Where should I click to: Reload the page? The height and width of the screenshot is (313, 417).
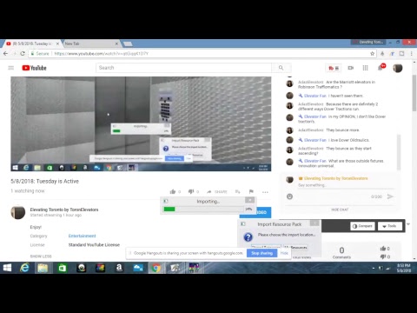[x=23, y=53]
